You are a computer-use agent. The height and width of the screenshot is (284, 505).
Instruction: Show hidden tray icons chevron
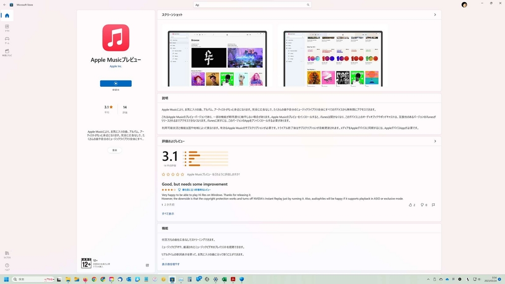click(428, 279)
